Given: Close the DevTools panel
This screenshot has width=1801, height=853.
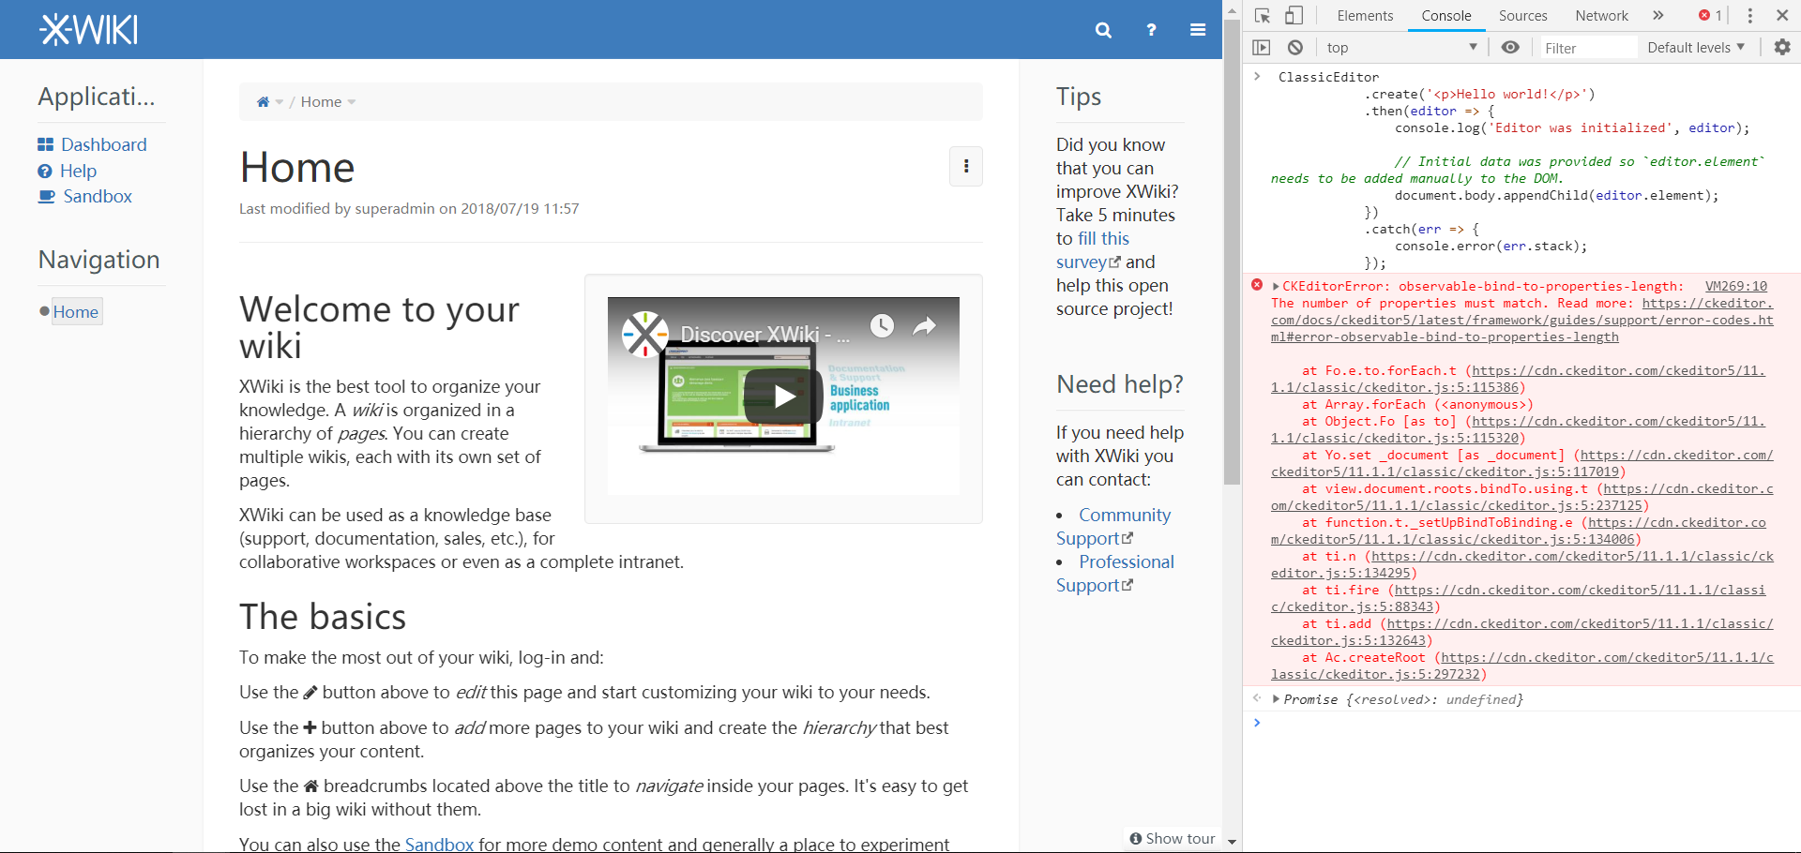Looking at the screenshot, I should [1782, 16].
